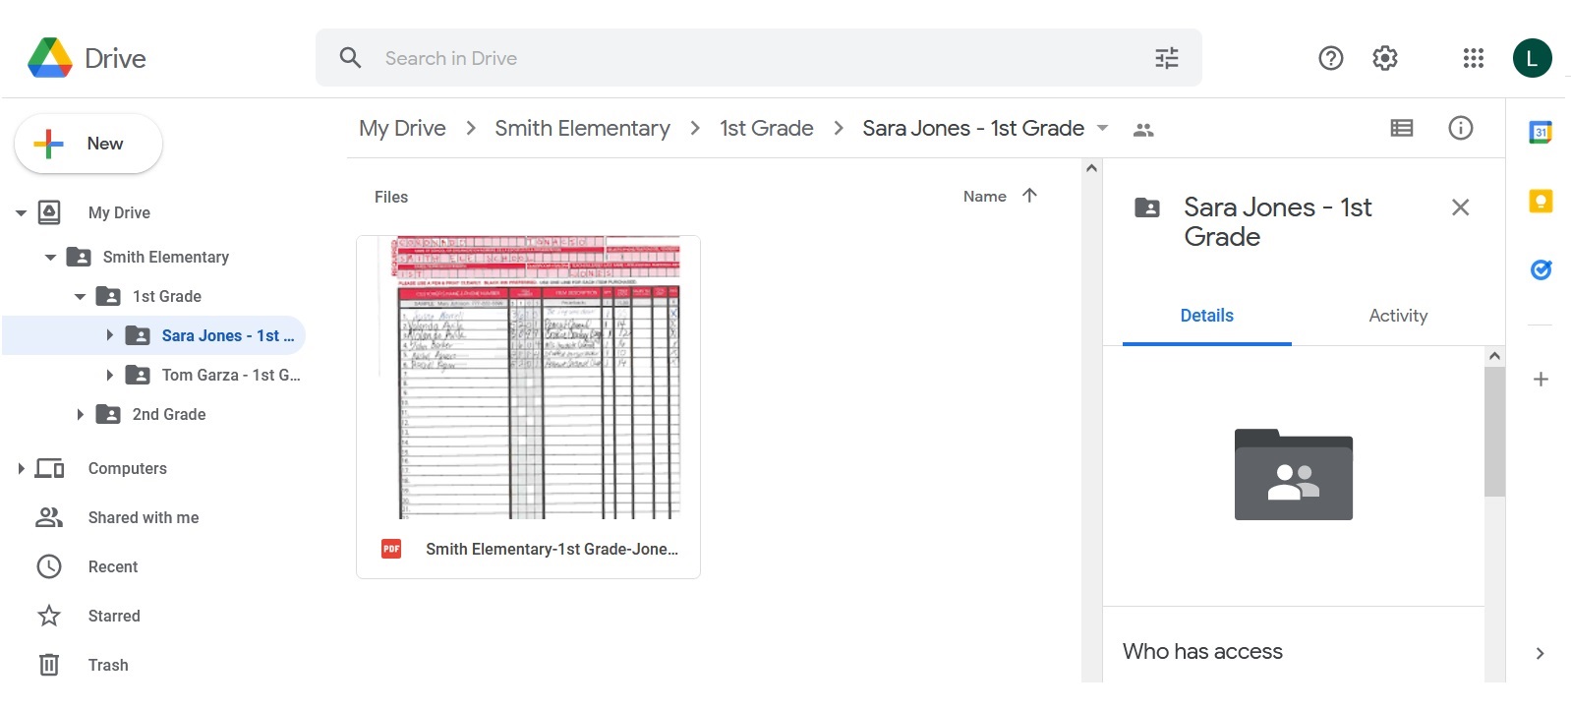Expand 2nd Grade tree arrow
1571x710 pixels.
[80, 414]
